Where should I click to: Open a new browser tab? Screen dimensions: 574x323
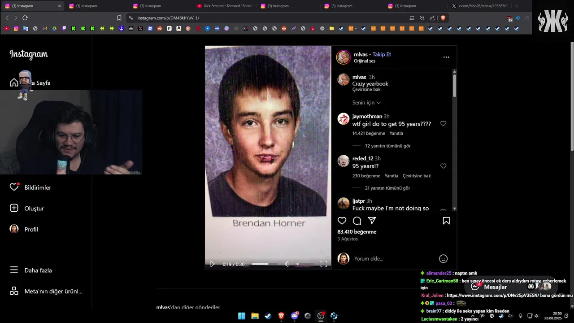coord(517,6)
